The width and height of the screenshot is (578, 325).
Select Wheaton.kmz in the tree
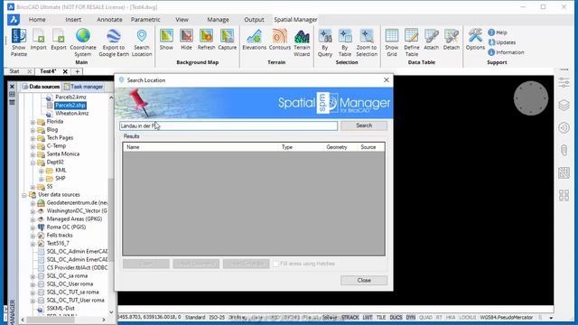(72, 114)
